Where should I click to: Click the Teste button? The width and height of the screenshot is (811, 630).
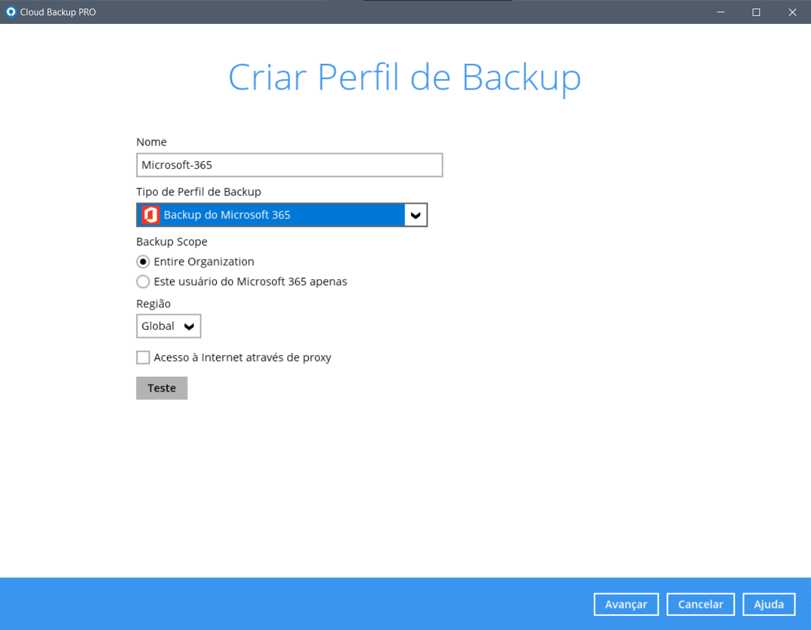coord(161,388)
